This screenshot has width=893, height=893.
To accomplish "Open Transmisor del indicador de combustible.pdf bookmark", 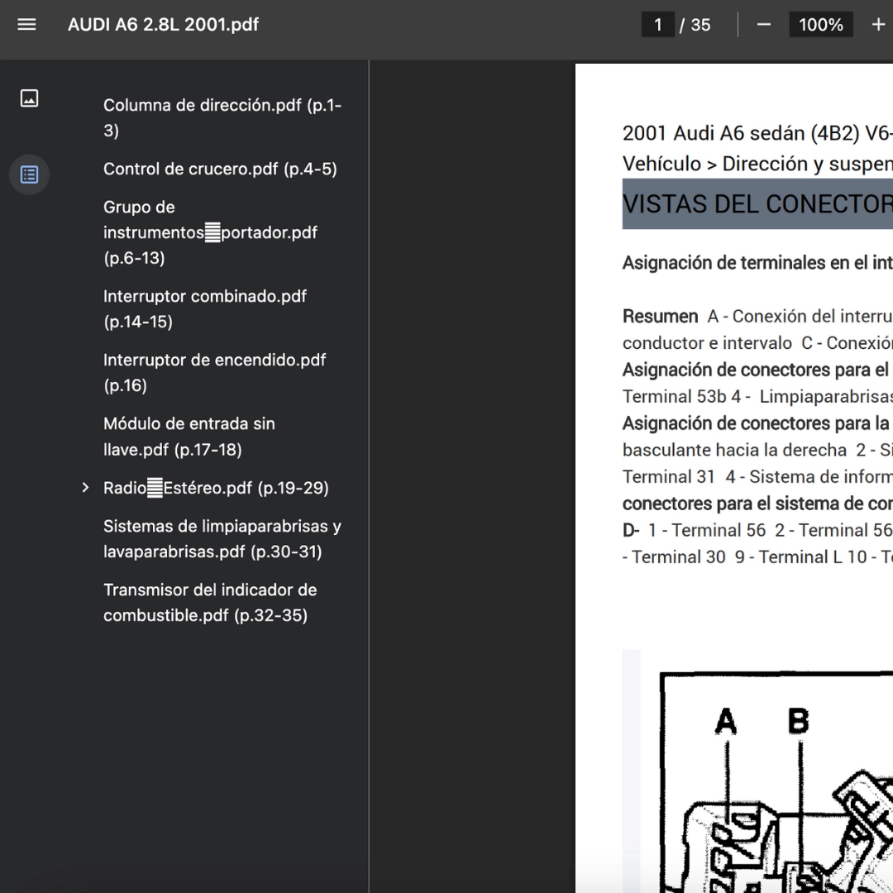I will [210, 603].
